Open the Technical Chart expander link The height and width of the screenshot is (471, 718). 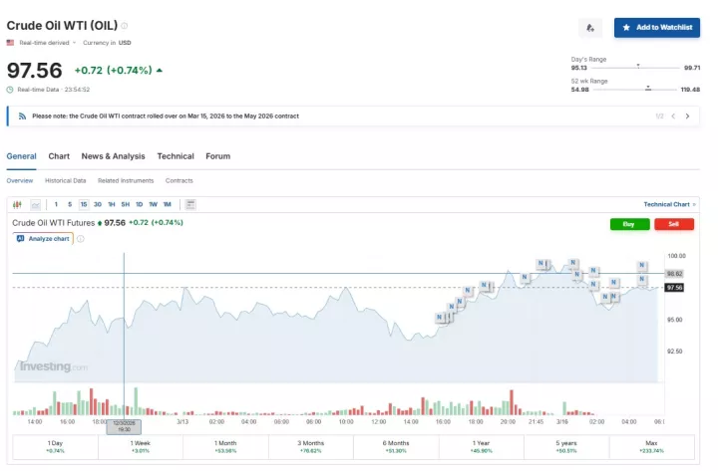click(669, 204)
